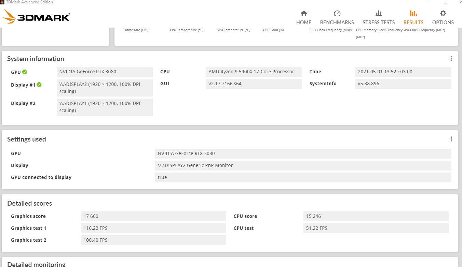462x267 pixels.
Task: Click the Frame rate (FPS) legend label
Action: [136, 30]
